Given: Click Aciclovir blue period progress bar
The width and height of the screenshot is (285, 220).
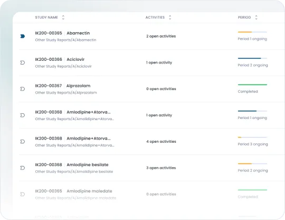Looking at the screenshot, I should (252, 58).
